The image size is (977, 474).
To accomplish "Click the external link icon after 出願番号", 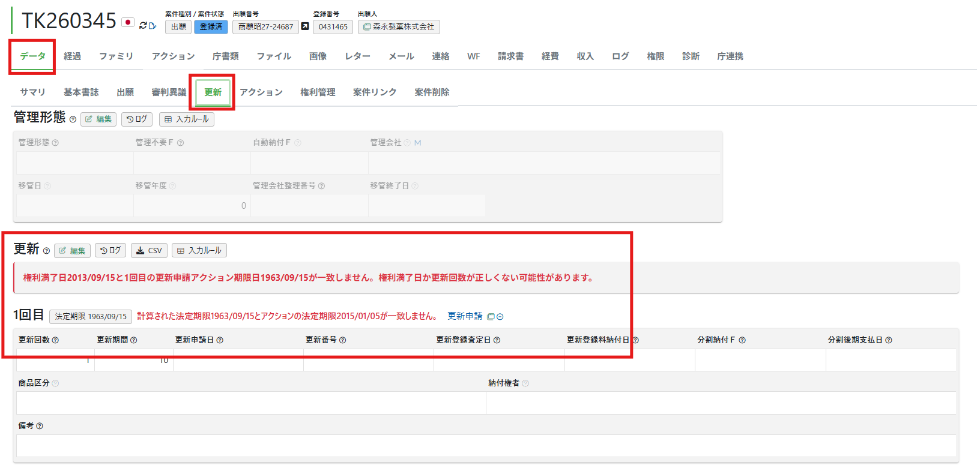I will pos(305,26).
